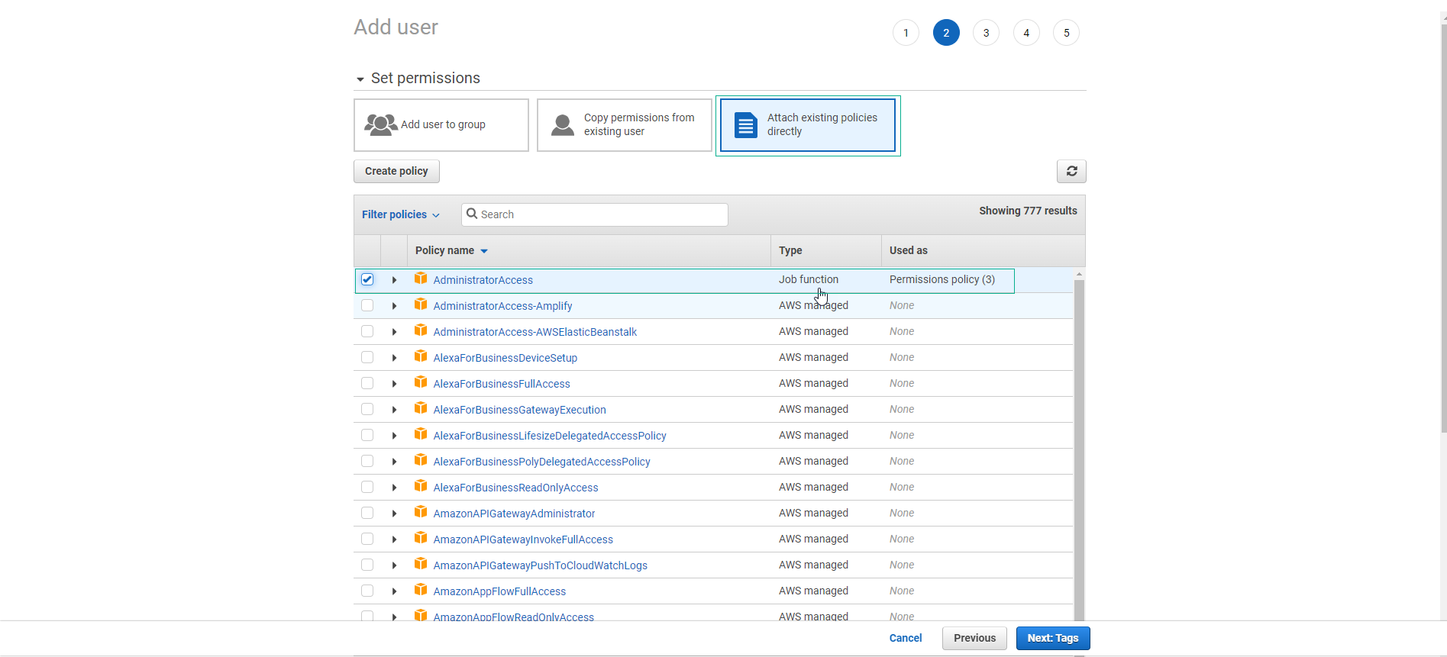Check the AmazonAPIGatewayInvokeFullAccess checkbox
Screen dimensions: 1447x657
[367, 539]
